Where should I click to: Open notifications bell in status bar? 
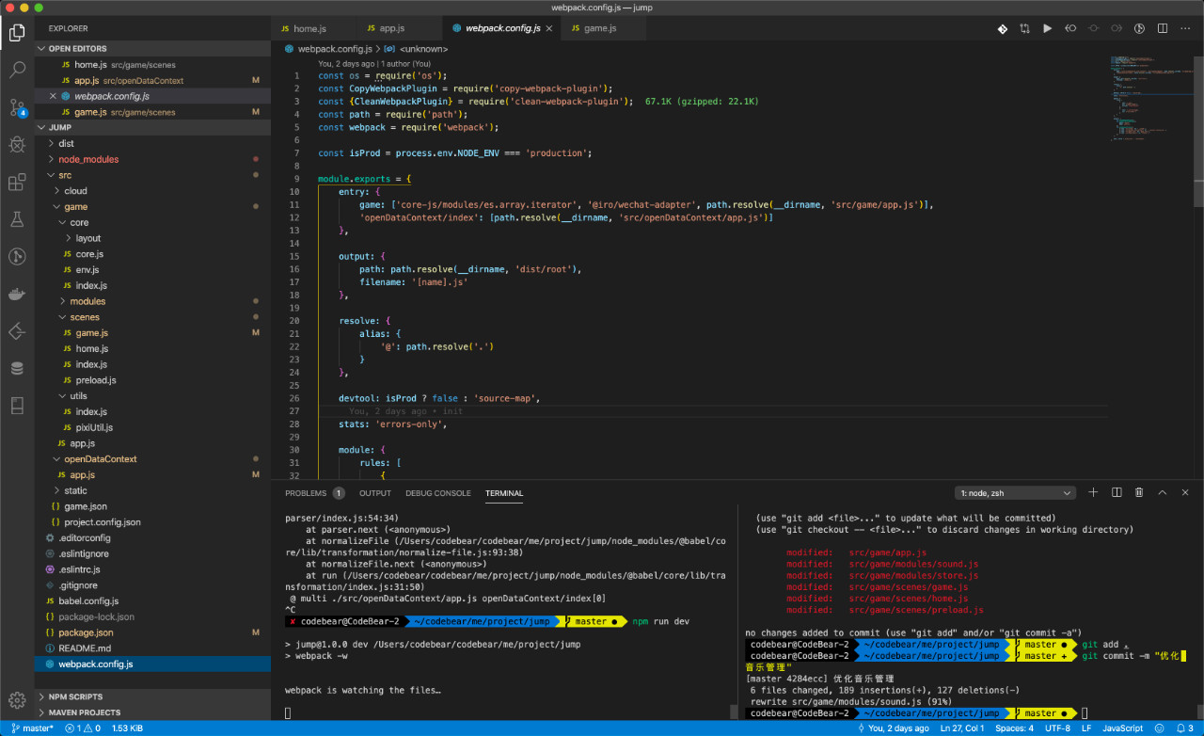[x=1183, y=728]
